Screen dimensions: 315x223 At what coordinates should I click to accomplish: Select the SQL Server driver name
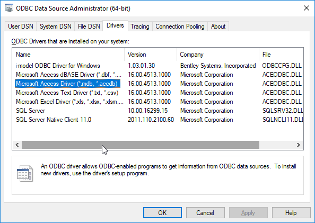tap(31, 111)
